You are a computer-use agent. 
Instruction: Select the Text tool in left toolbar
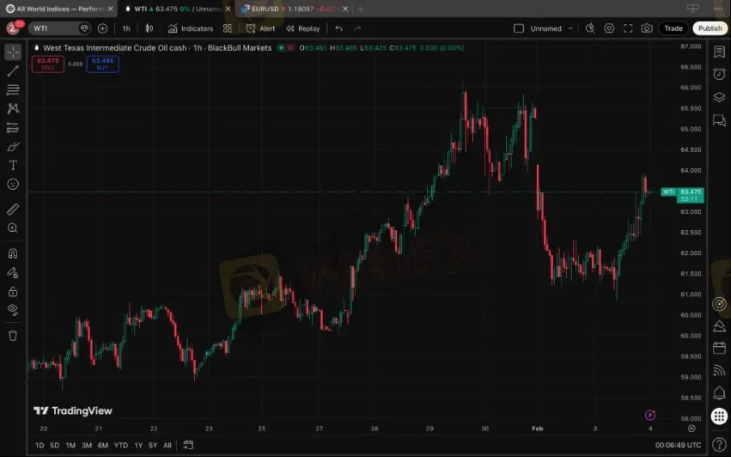tap(13, 165)
